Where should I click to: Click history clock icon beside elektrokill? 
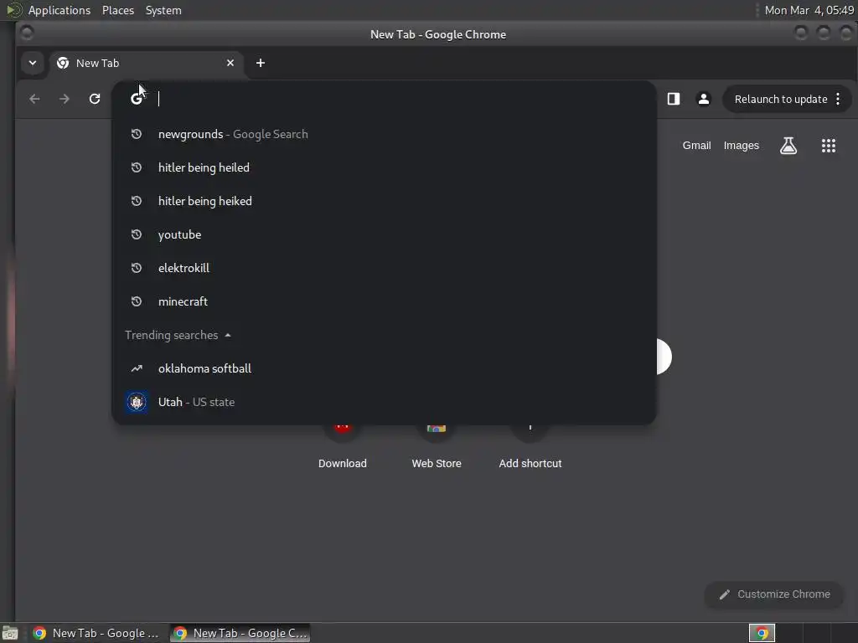click(x=137, y=268)
